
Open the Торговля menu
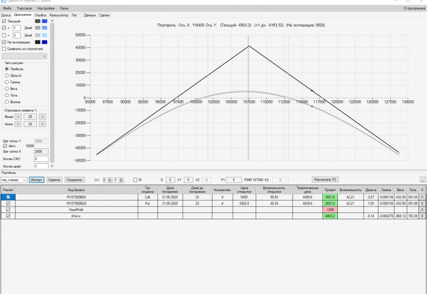pos(24,8)
